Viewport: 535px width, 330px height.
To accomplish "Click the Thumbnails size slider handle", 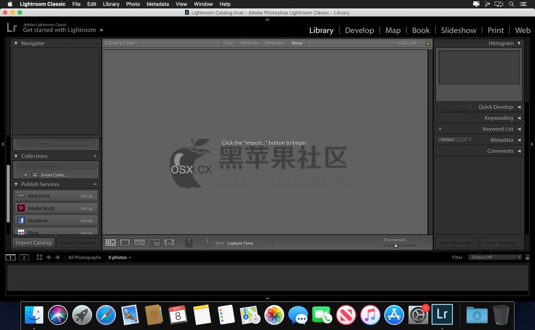I will (396, 245).
